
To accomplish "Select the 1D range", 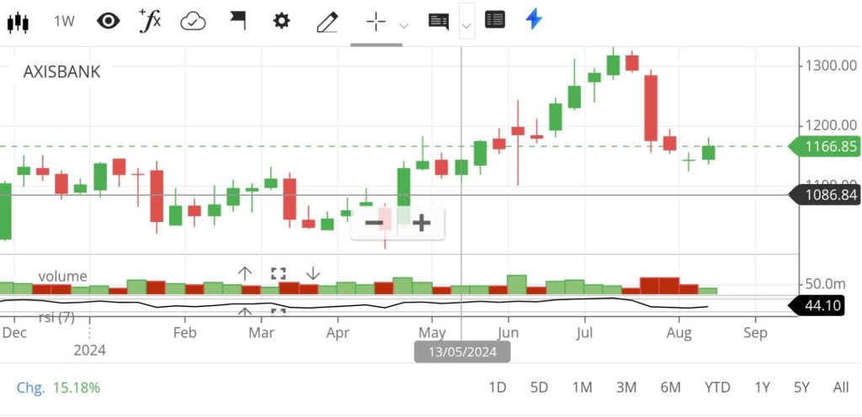I will coord(497,388).
